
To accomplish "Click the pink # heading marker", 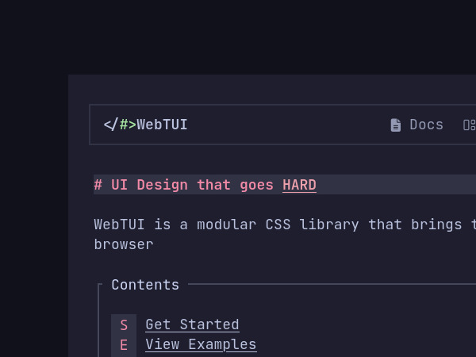I will (98, 185).
